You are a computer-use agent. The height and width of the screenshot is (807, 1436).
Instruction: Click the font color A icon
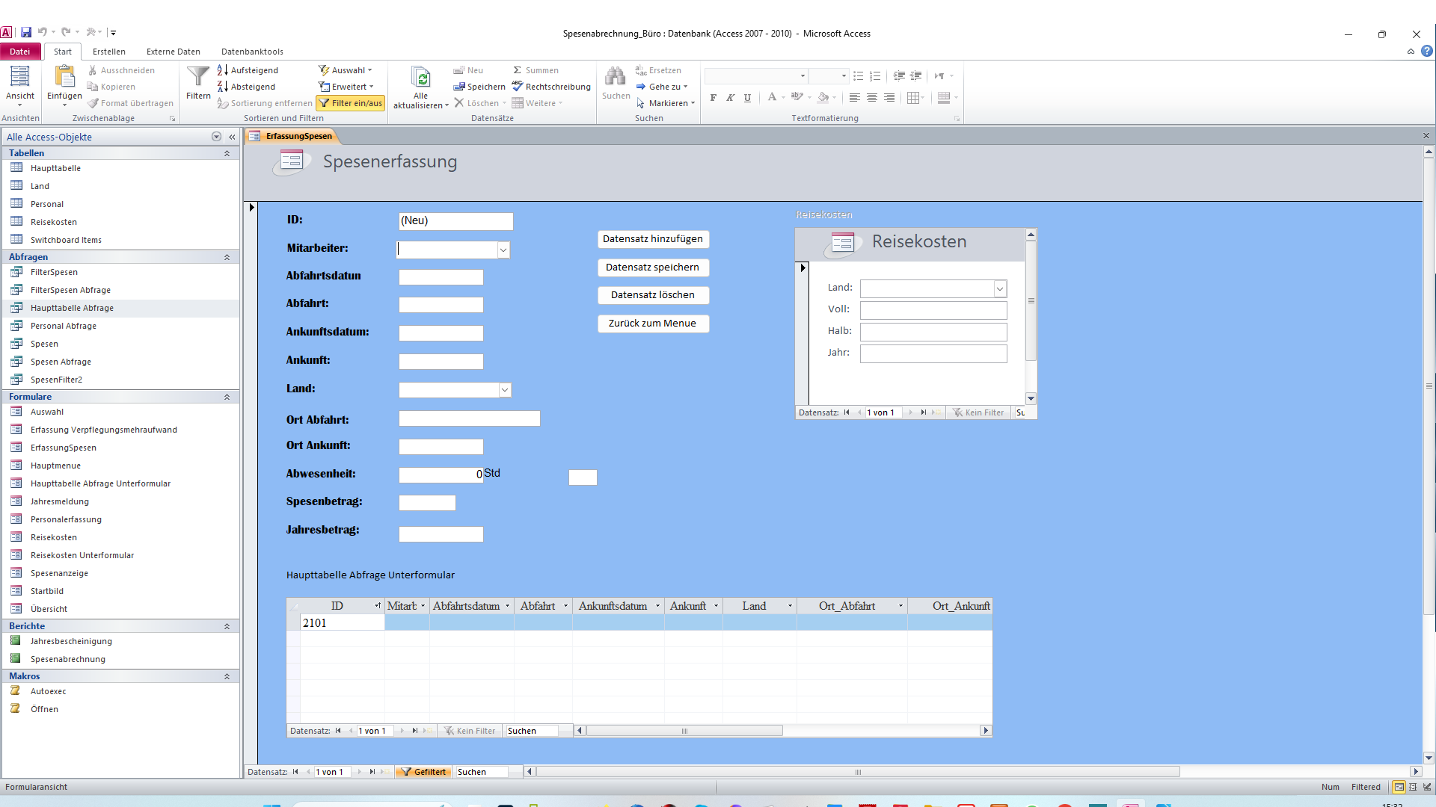[772, 97]
